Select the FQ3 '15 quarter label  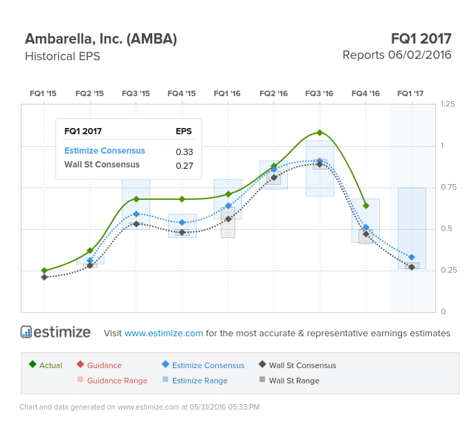coord(136,93)
